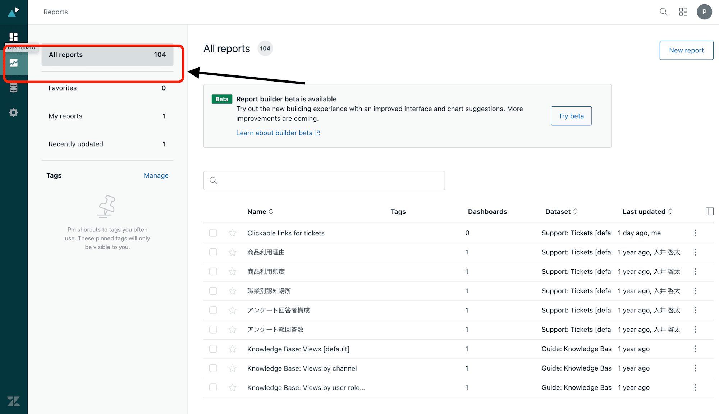Image resolution: width=719 pixels, height=414 pixels.
Task: Select checkbox for 商品利用頻度 report
Action: pos(213,272)
